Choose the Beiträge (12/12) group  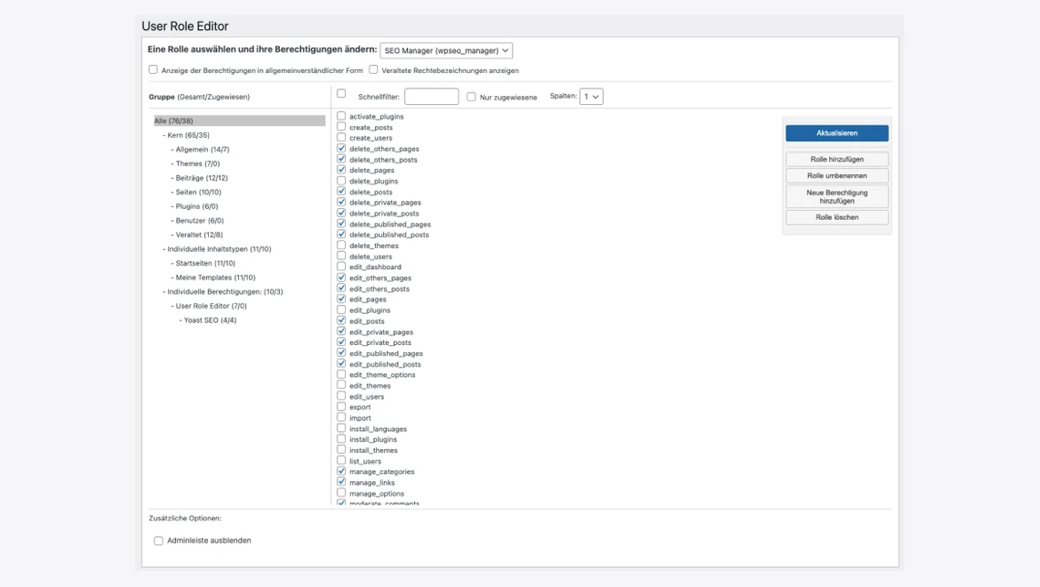pos(202,178)
